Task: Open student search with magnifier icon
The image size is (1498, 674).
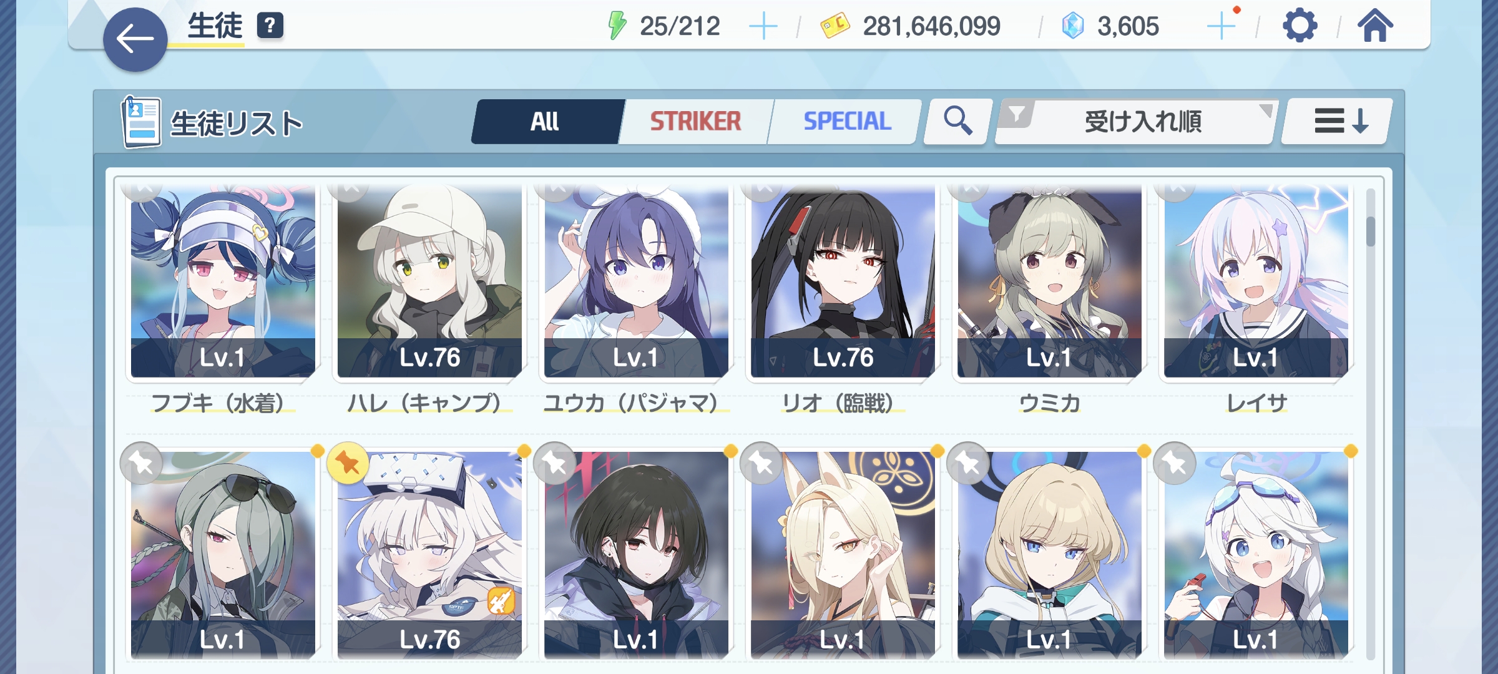Action: (957, 121)
